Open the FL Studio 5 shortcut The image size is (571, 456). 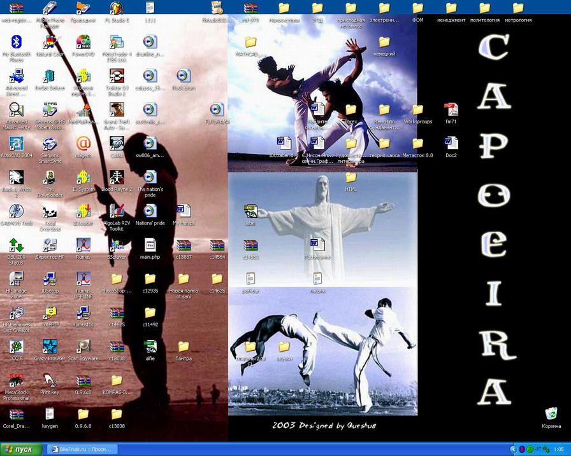(x=117, y=8)
